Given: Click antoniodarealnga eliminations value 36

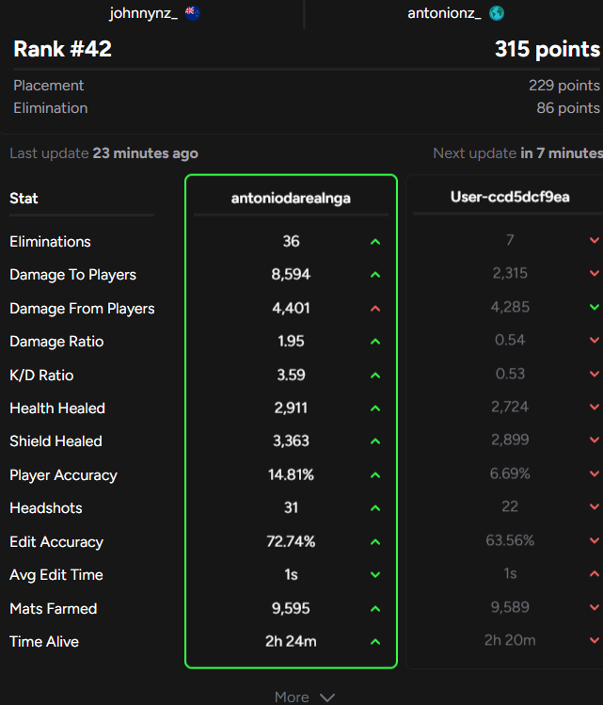Looking at the screenshot, I should [292, 242].
